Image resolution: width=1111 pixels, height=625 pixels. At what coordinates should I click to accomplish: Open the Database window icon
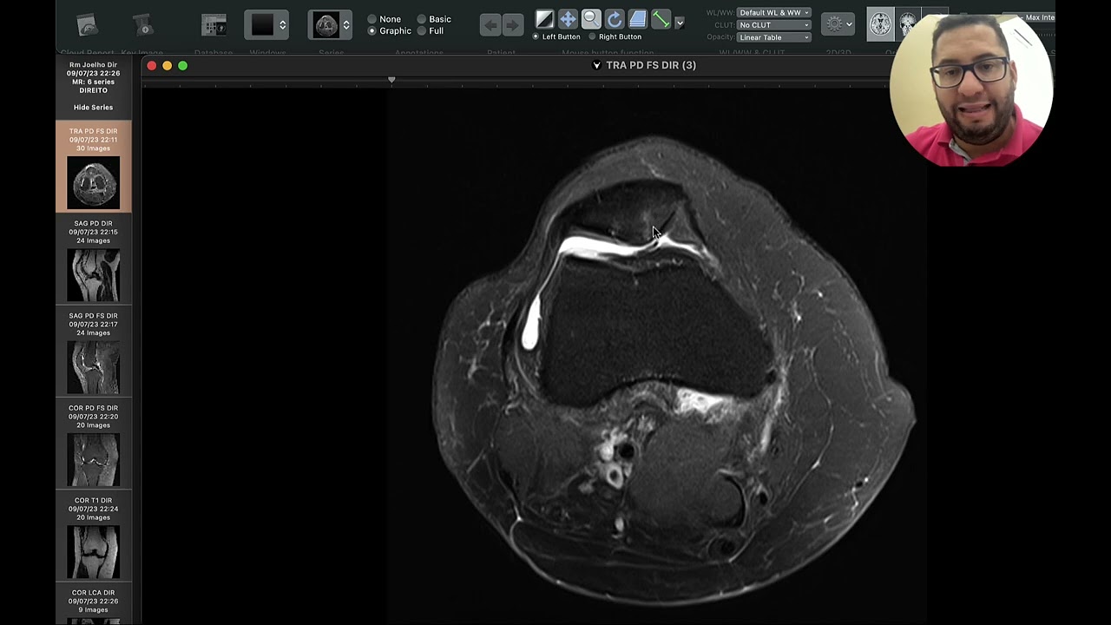click(x=214, y=25)
